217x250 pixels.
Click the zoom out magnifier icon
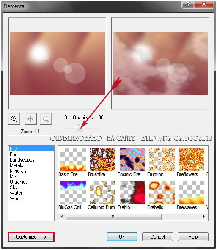click(x=46, y=119)
